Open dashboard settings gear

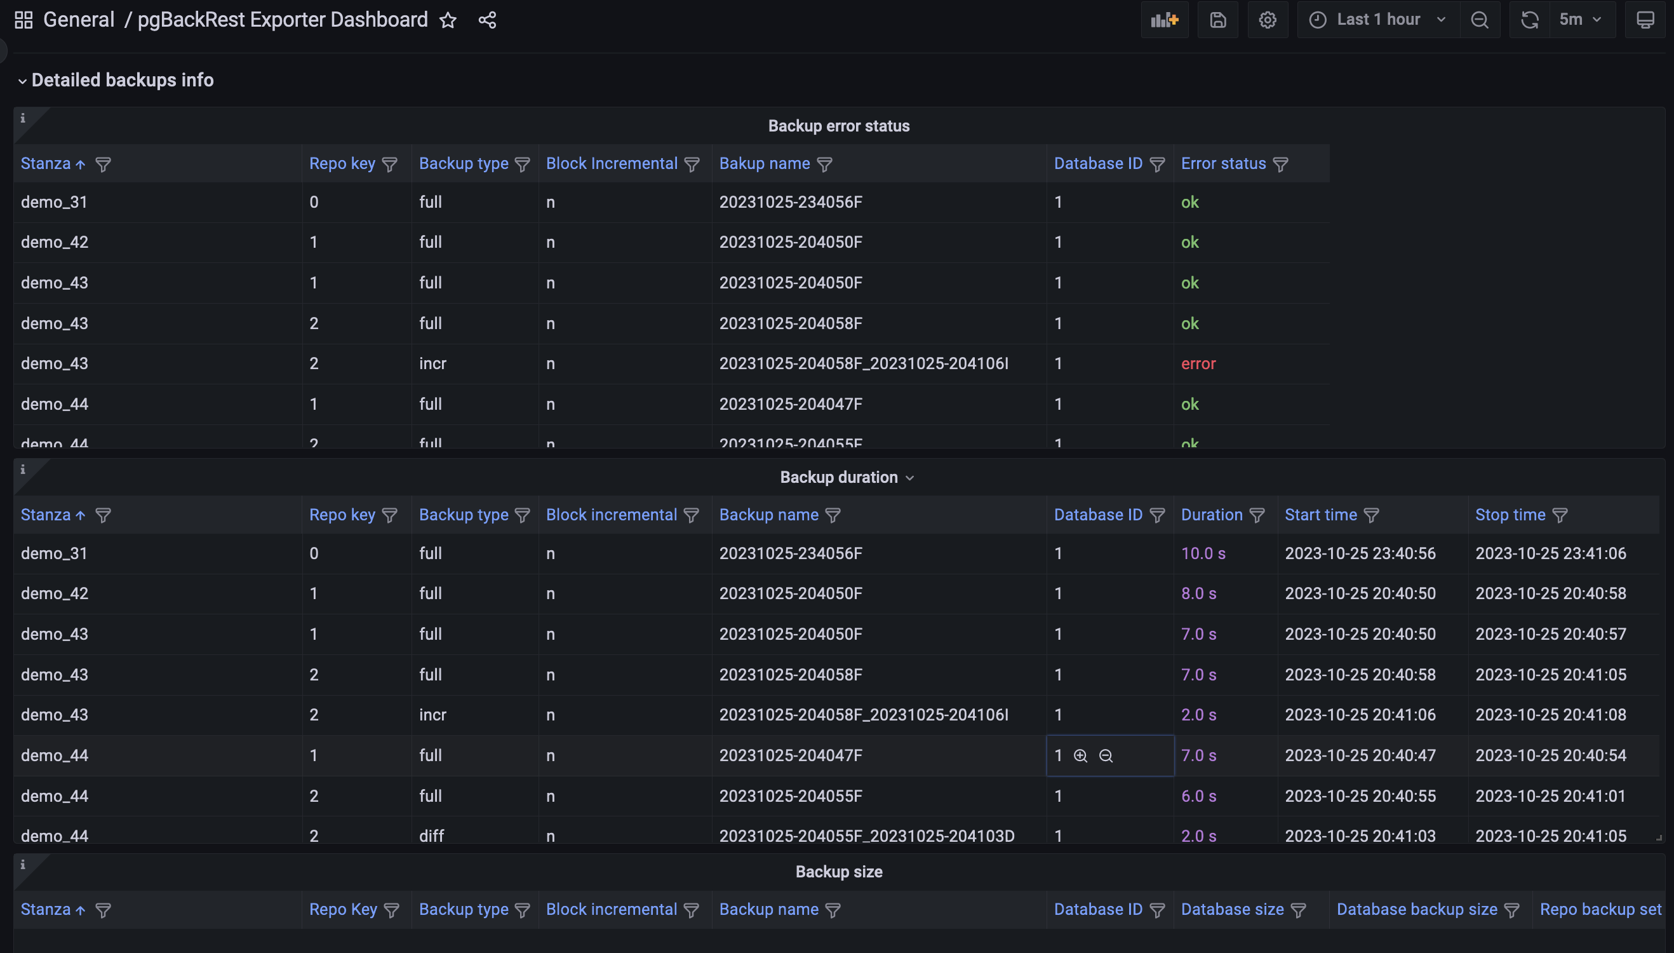1267,20
